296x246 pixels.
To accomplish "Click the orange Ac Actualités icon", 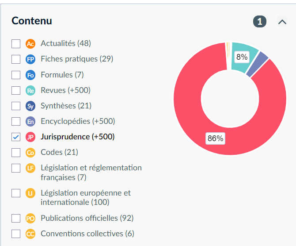I will coord(30,44).
